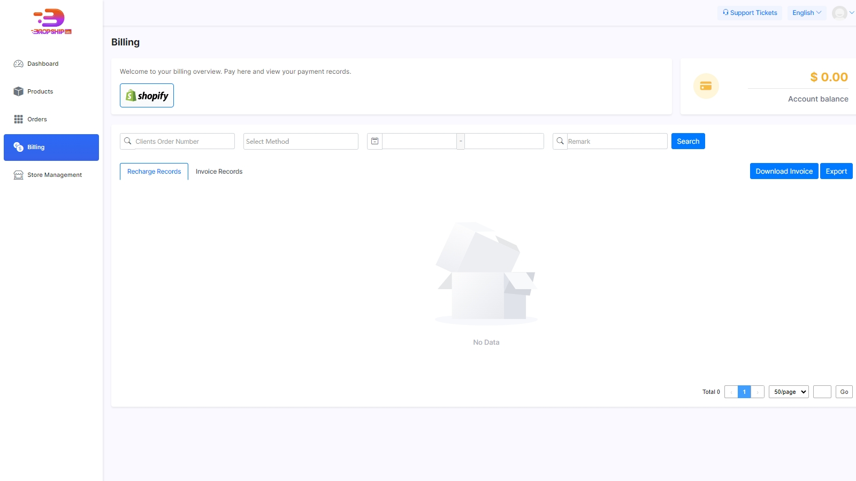The image size is (856, 481).
Task: Expand the account menu chevron
Action: 852,13
